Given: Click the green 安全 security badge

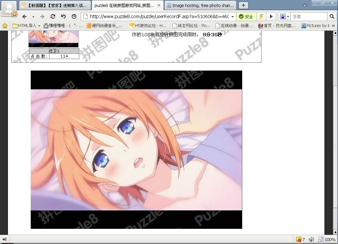Looking at the screenshot, I should tap(246, 16).
